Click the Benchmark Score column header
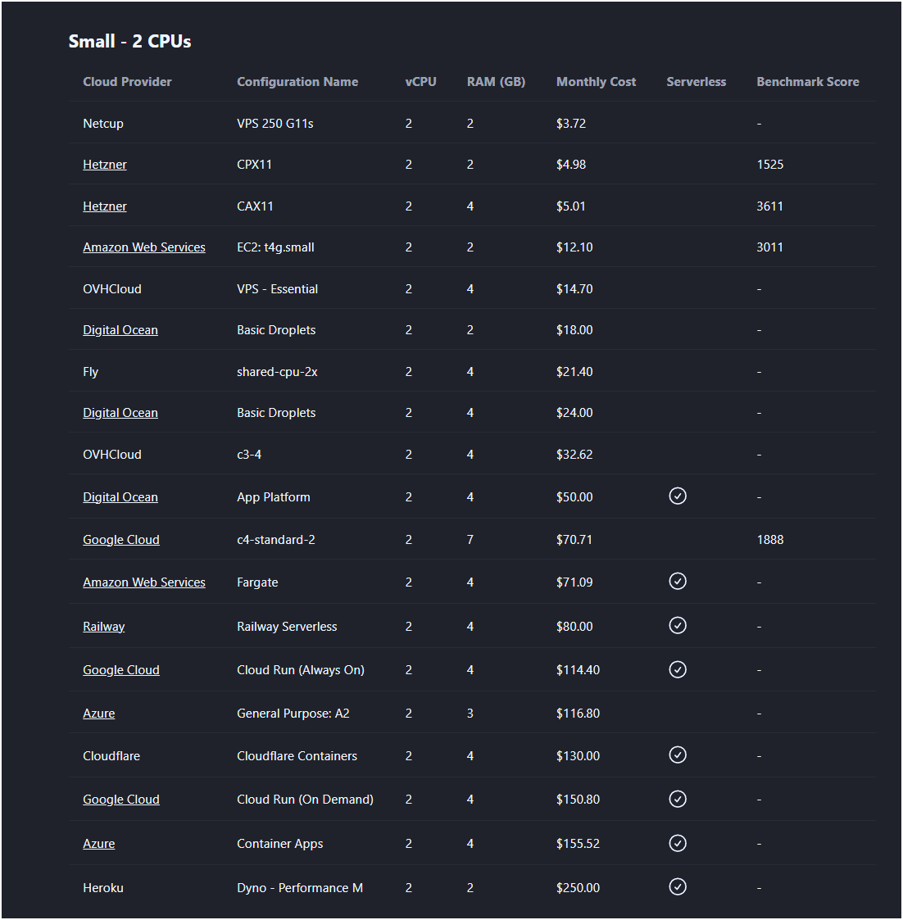Screen dimensions: 903x920 (x=807, y=82)
